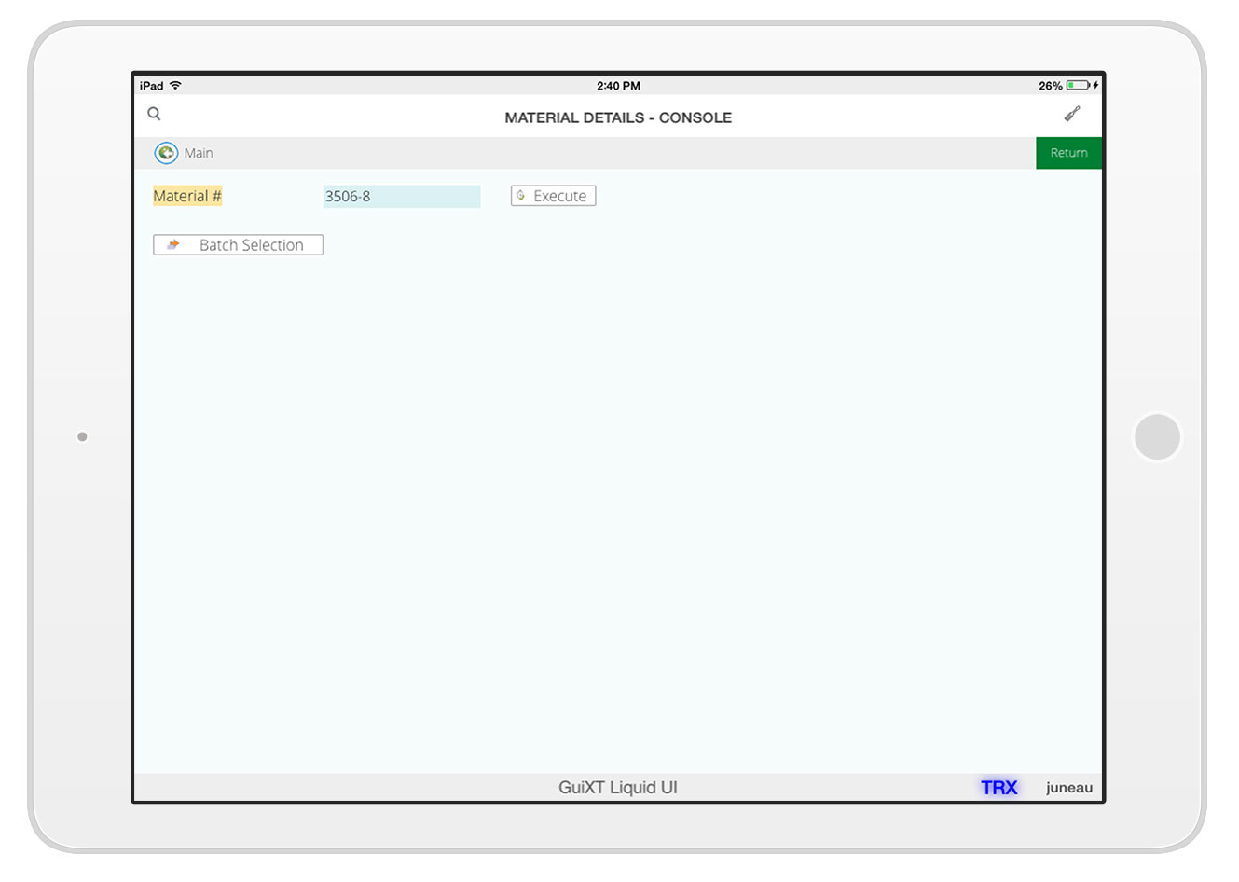Click the green Return button

pyautogui.click(x=1068, y=153)
